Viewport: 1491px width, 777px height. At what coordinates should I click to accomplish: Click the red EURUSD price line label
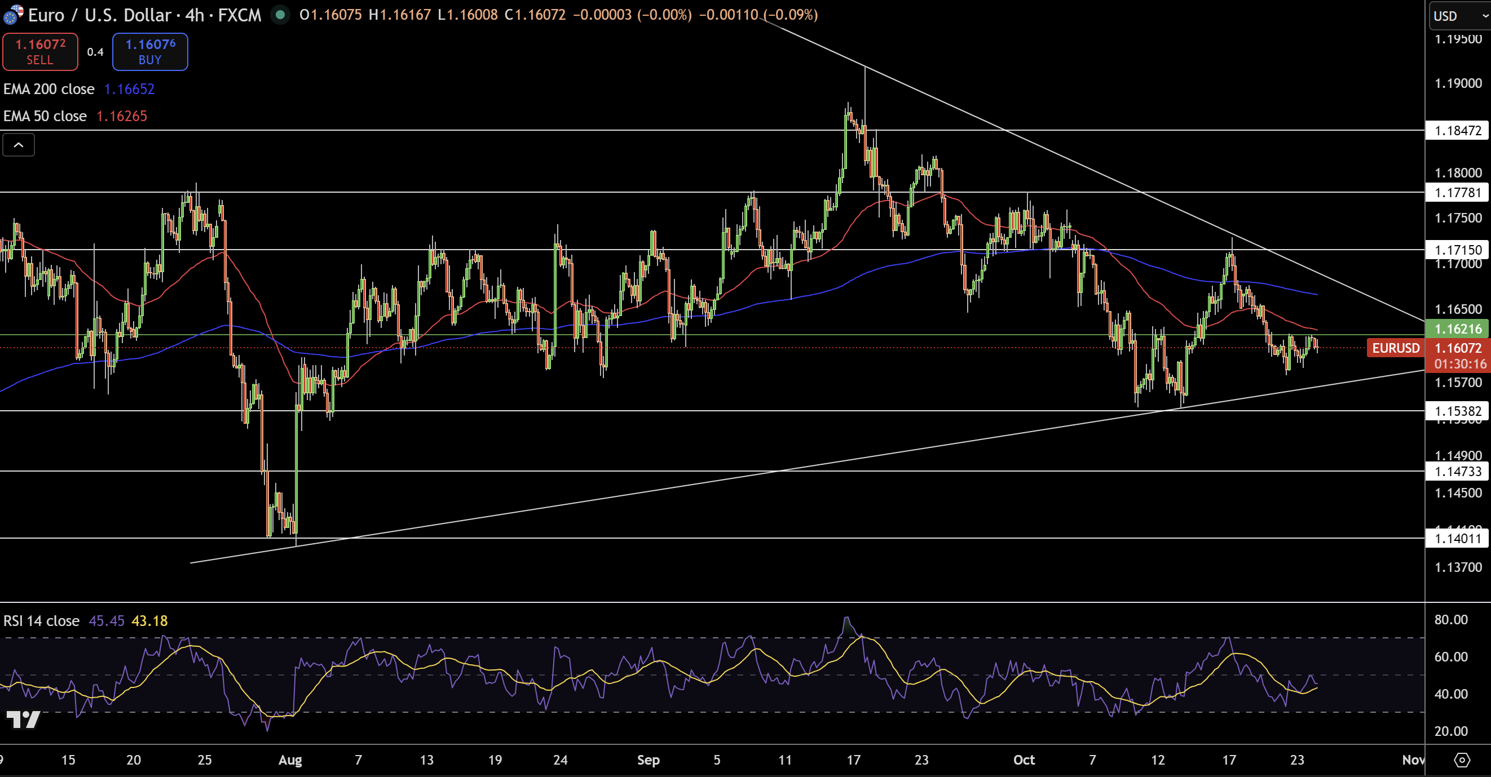pyautogui.click(x=1396, y=348)
